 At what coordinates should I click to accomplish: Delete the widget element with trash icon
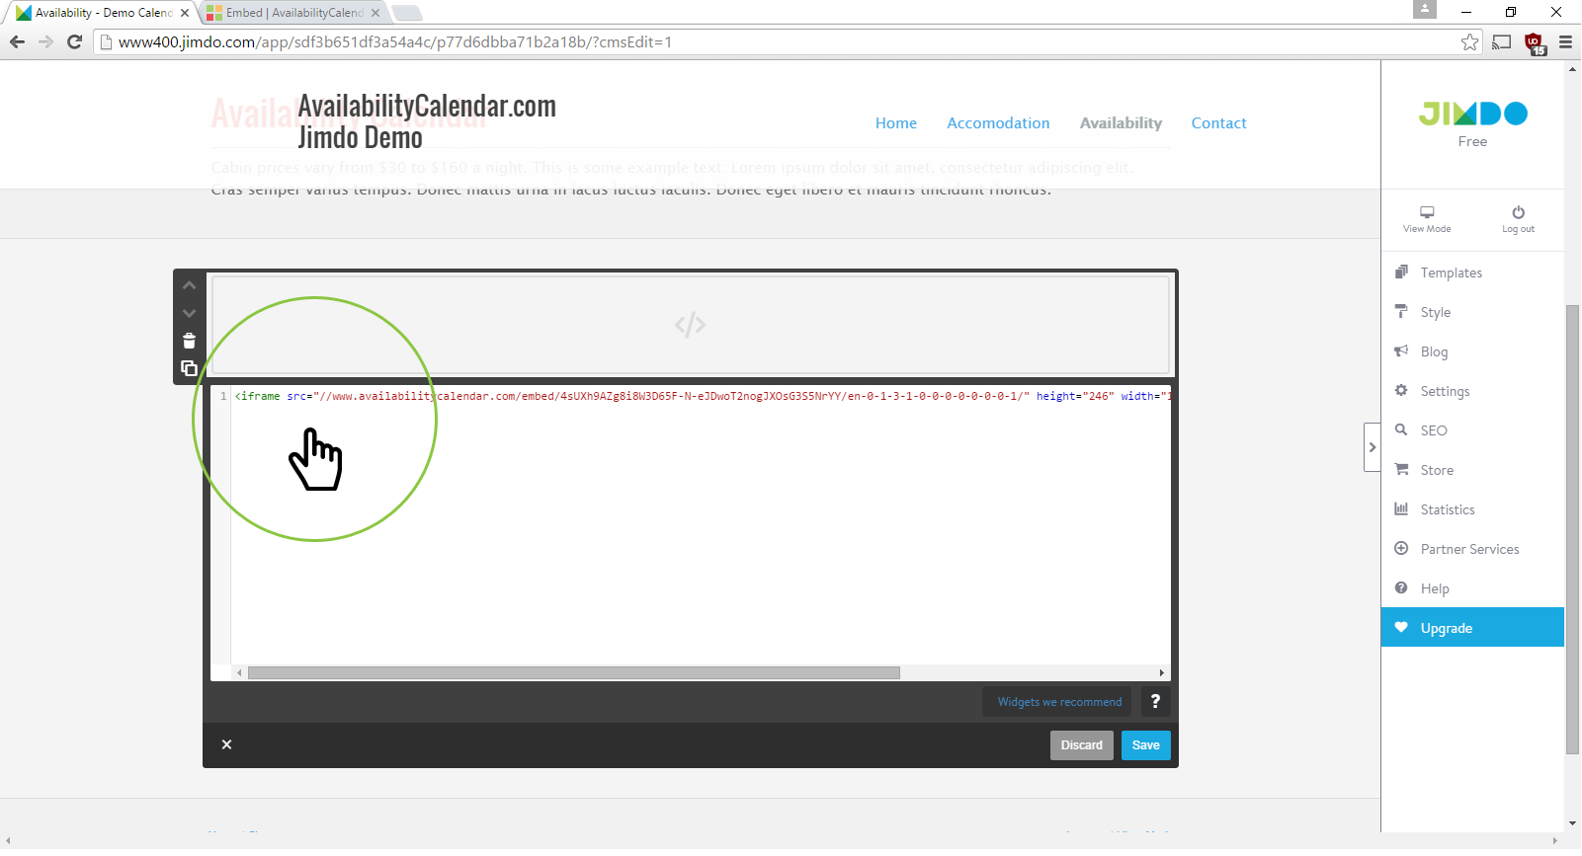pyautogui.click(x=189, y=341)
